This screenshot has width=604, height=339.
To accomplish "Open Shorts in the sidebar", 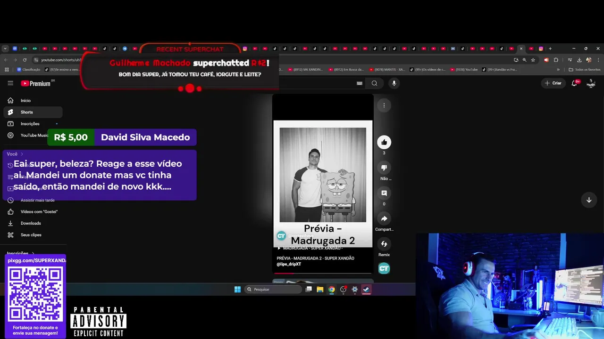I will [x=33, y=112].
